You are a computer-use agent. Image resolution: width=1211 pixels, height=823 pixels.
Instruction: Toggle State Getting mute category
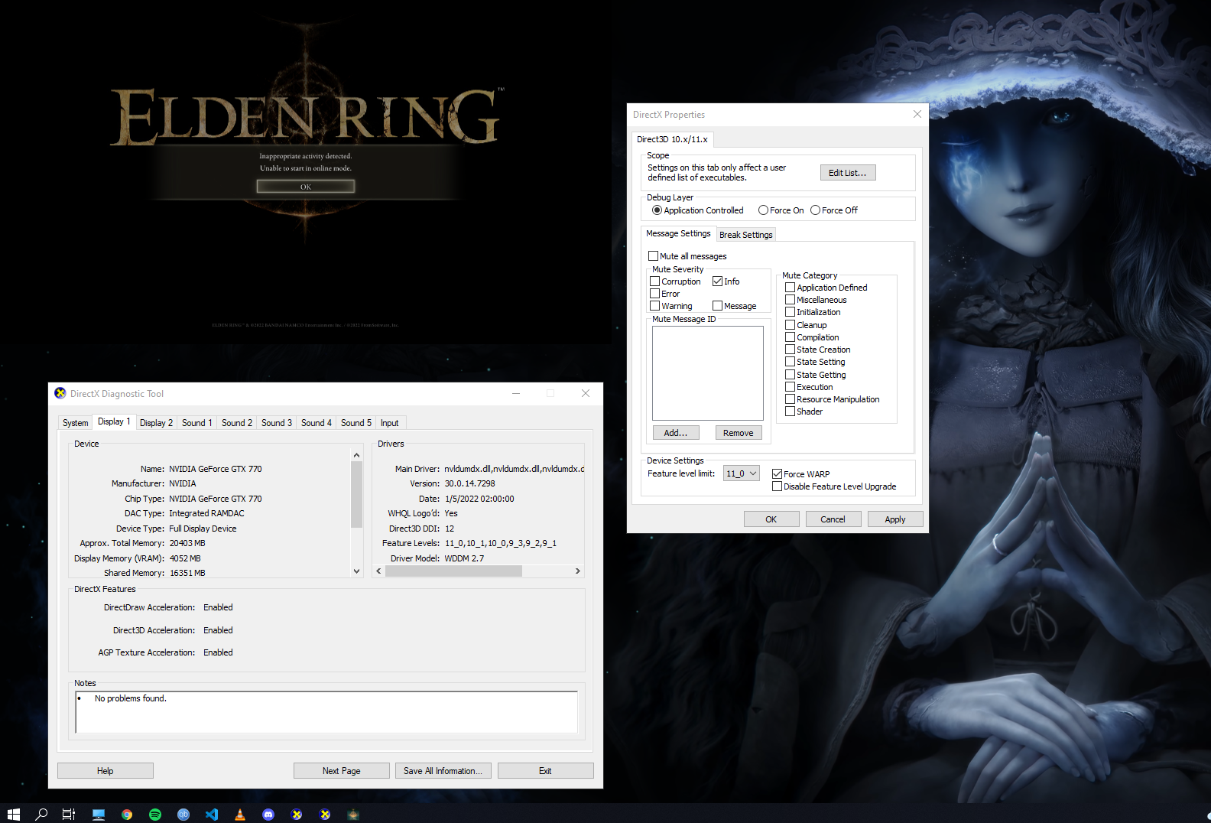point(791,375)
